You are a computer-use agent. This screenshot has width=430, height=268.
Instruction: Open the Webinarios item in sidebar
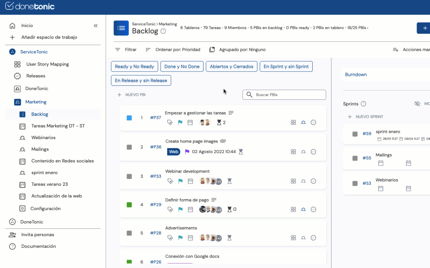pos(43,138)
